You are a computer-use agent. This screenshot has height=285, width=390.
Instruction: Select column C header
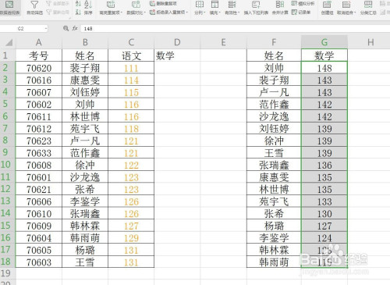pos(131,42)
